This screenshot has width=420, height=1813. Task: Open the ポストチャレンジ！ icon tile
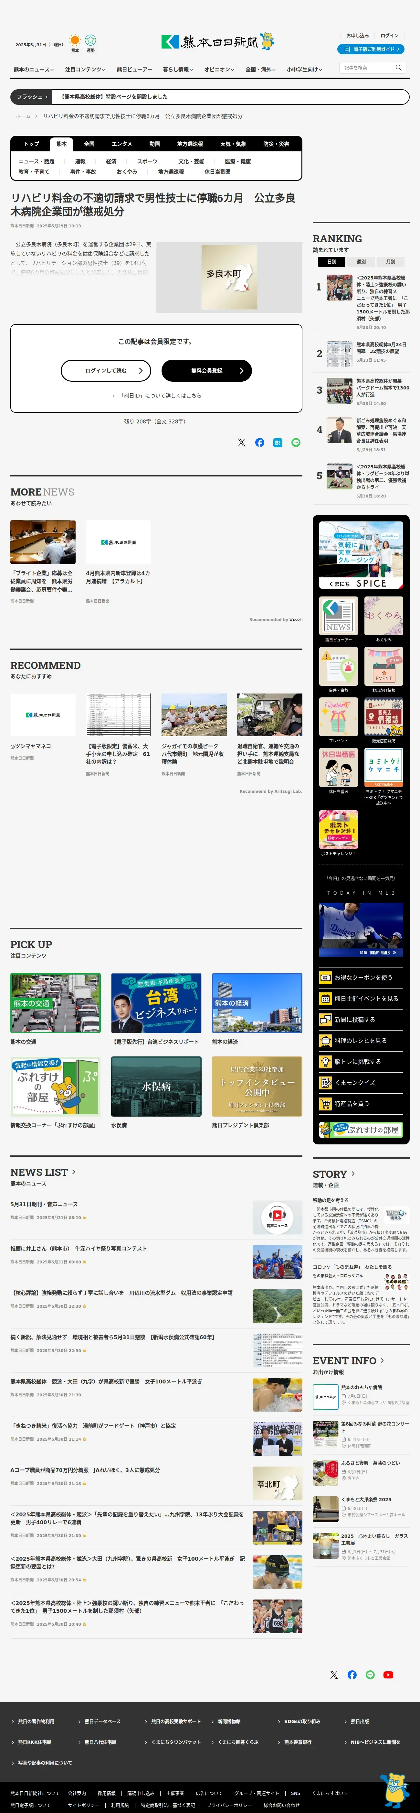point(338,830)
